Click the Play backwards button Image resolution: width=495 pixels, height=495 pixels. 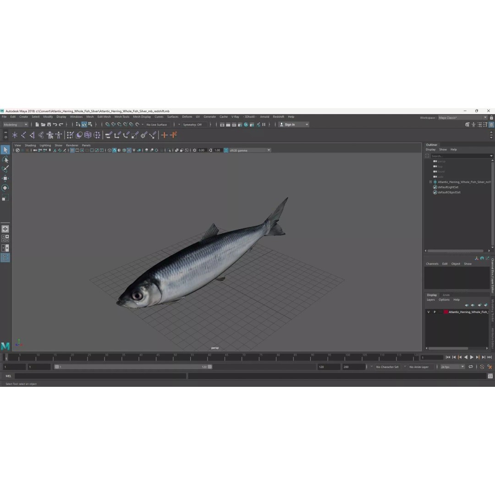coord(466,357)
